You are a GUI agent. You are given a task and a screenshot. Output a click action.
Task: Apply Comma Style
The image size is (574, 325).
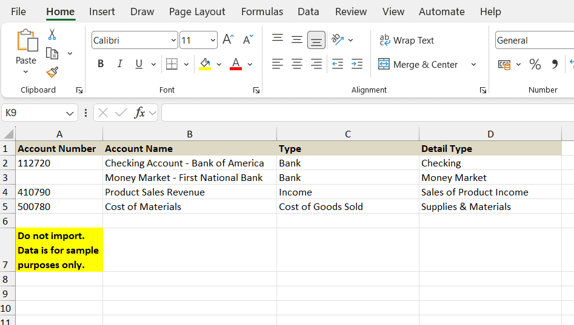pos(555,65)
